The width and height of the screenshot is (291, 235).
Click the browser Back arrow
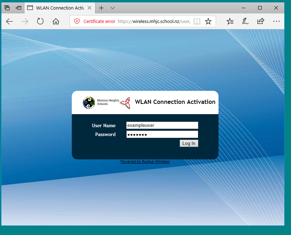10,22
